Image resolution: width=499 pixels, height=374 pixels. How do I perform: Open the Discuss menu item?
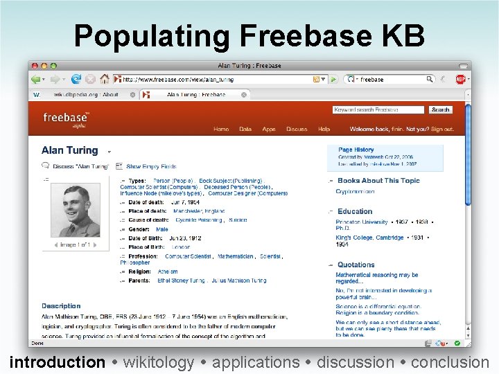point(297,129)
